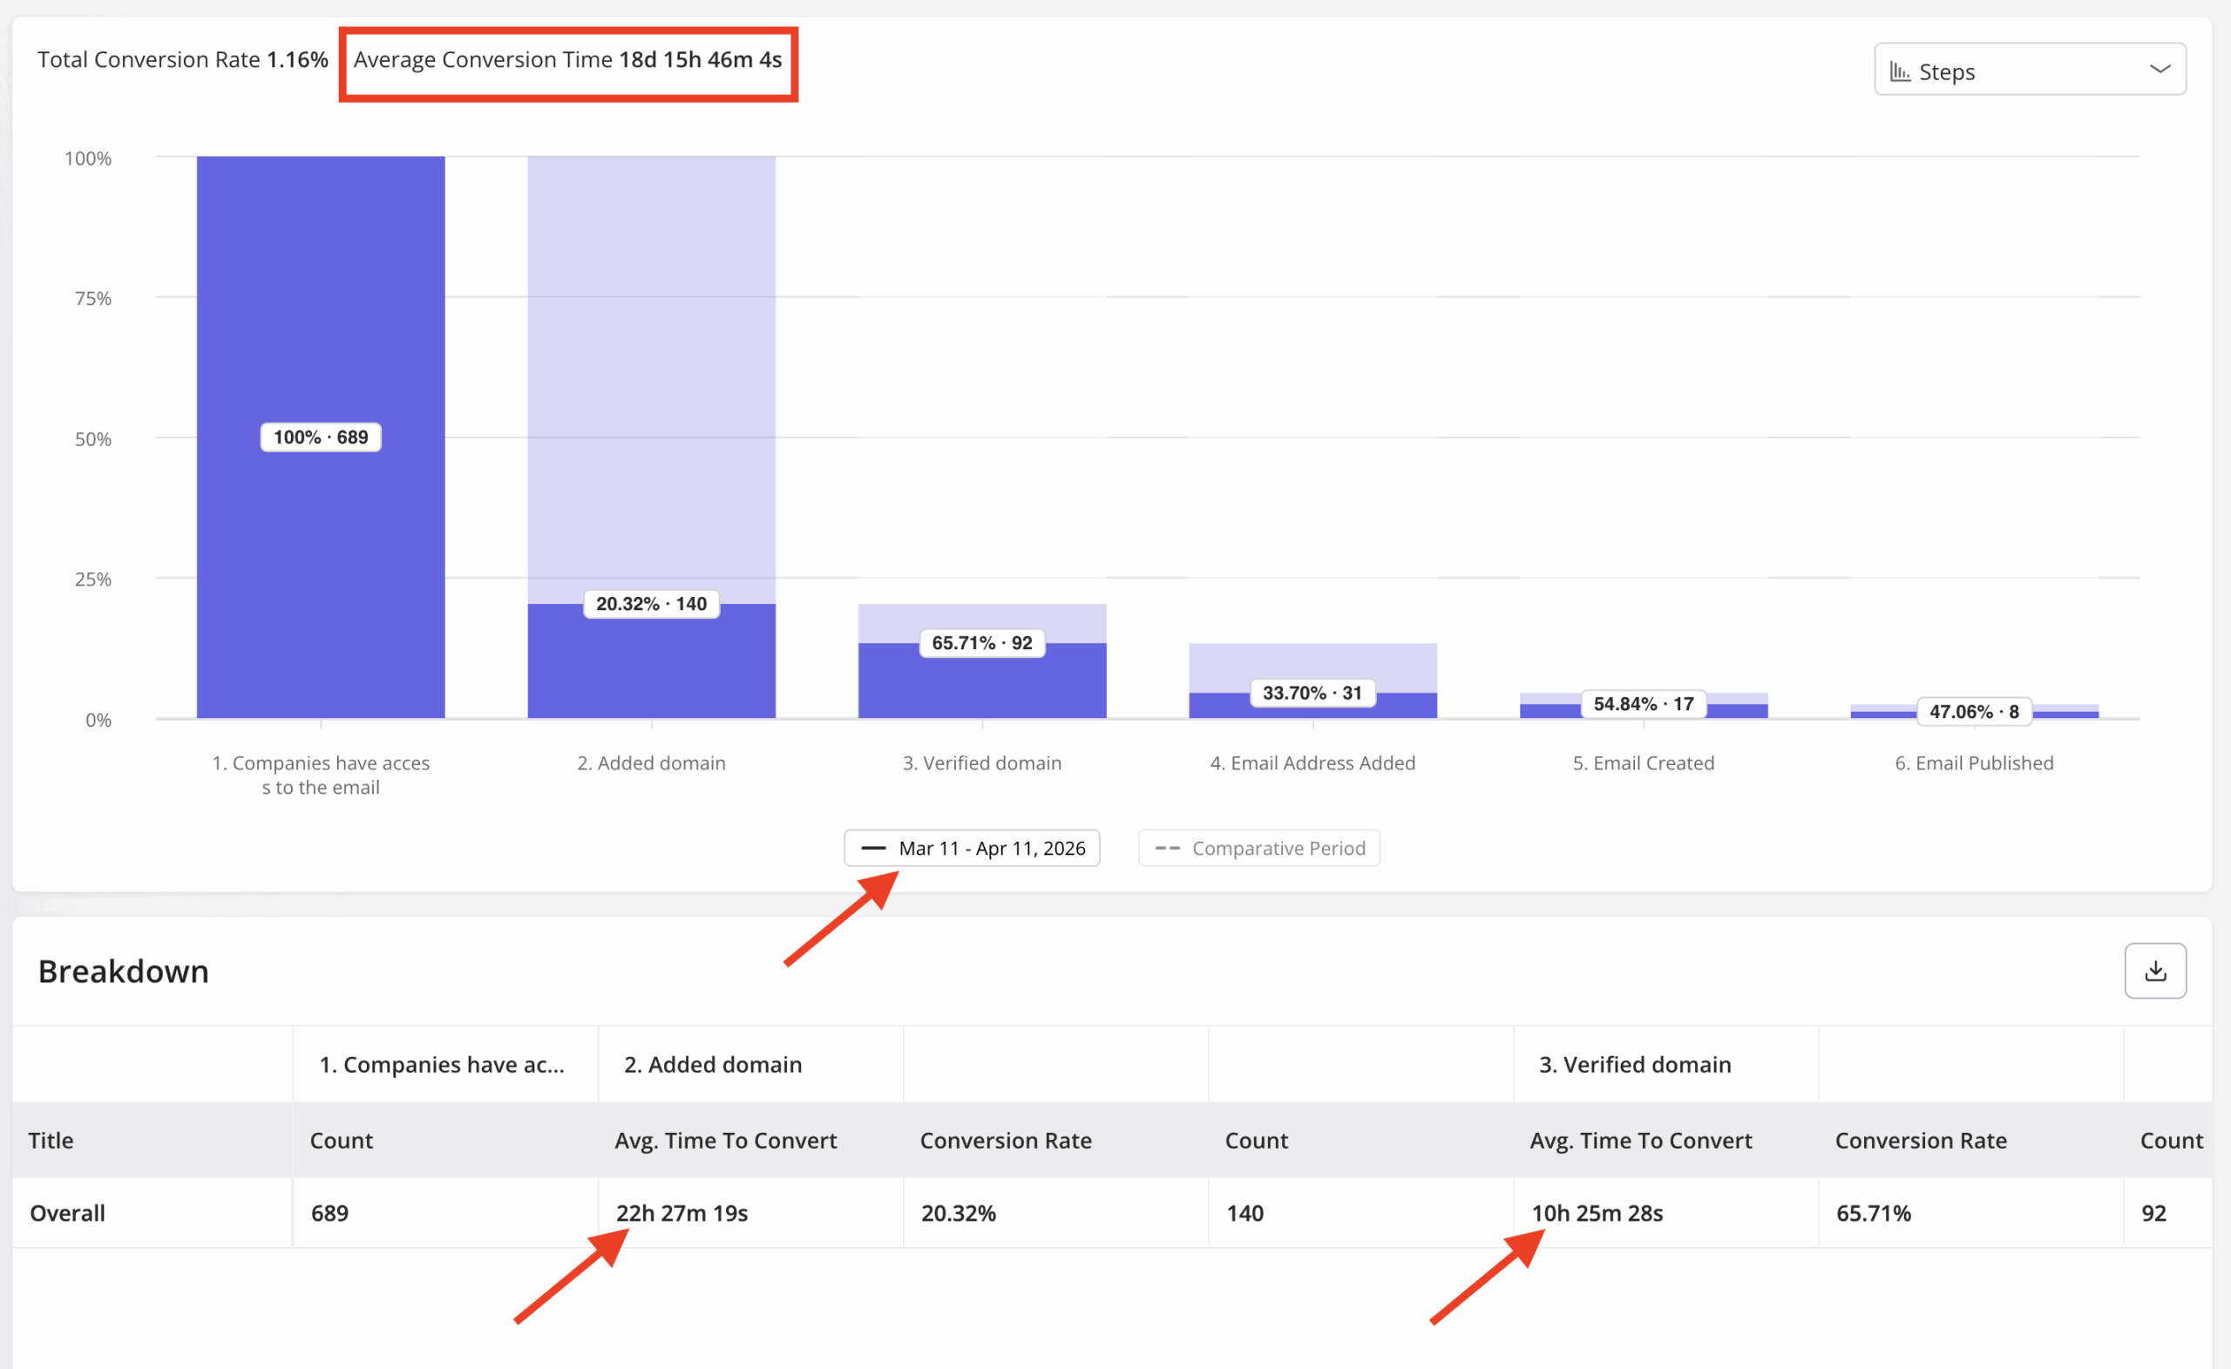Click the 54.84% · 17 Email Created label
Viewport: 2231px width, 1369px height.
pos(1643,703)
